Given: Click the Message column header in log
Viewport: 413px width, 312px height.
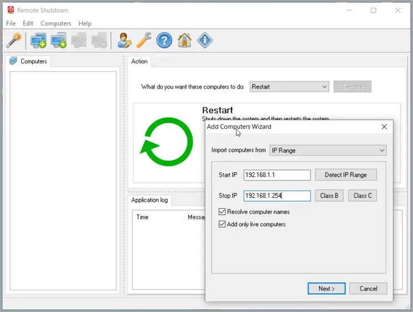Looking at the screenshot, I should point(196,217).
